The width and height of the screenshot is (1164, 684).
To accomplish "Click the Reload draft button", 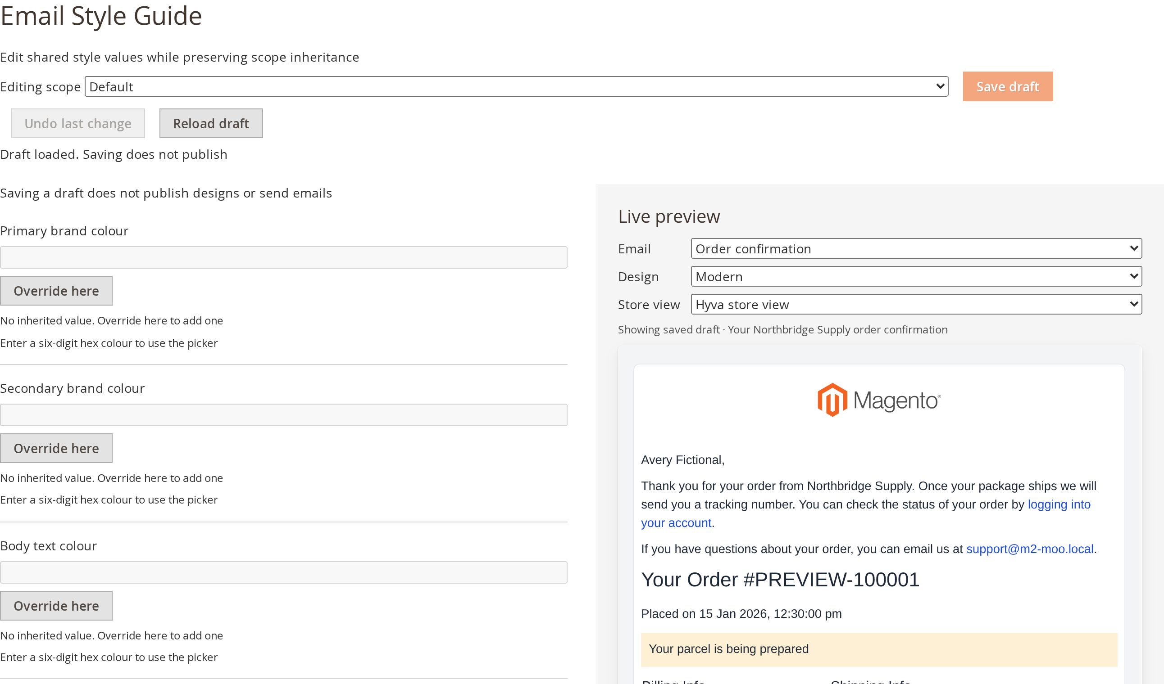I will (211, 123).
